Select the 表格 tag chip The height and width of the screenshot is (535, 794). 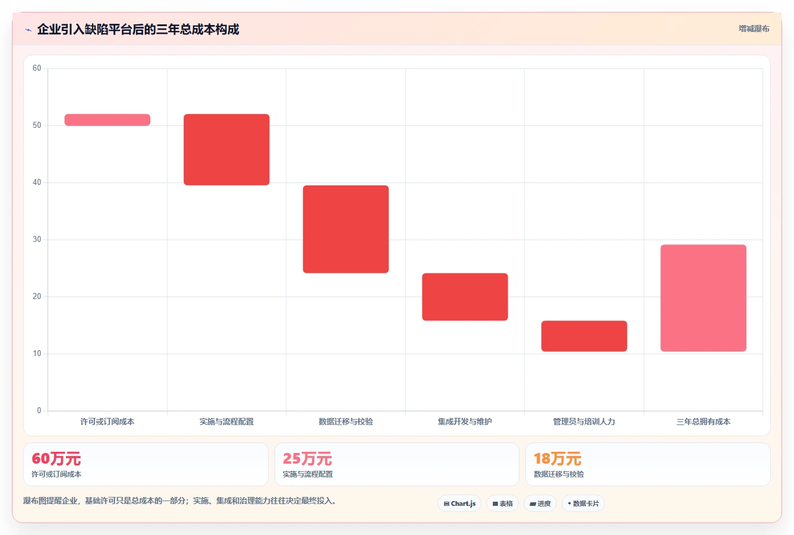(502, 503)
